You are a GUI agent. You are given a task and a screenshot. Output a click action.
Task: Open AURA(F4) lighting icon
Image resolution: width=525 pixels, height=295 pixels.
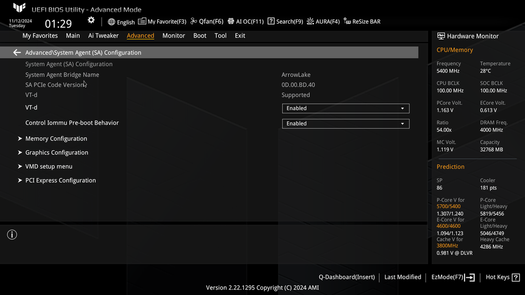[310, 21]
